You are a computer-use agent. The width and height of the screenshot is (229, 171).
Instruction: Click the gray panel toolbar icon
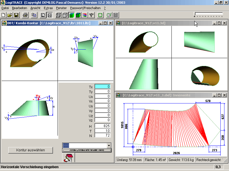point(116,15)
